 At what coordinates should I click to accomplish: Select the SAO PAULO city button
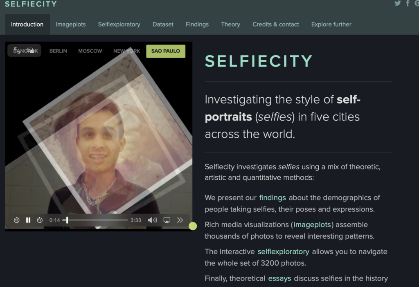[x=166, y=51]
